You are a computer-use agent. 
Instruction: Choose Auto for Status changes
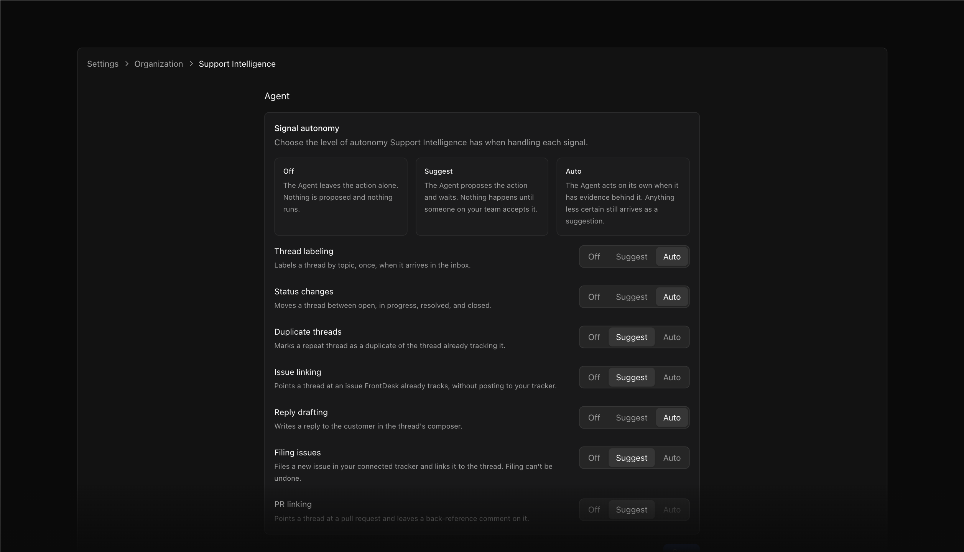672,297
